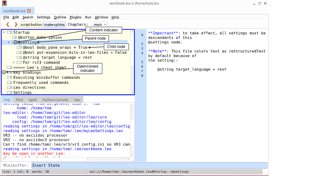
Task: Open the Settings menu
Action: coord(43,17)
